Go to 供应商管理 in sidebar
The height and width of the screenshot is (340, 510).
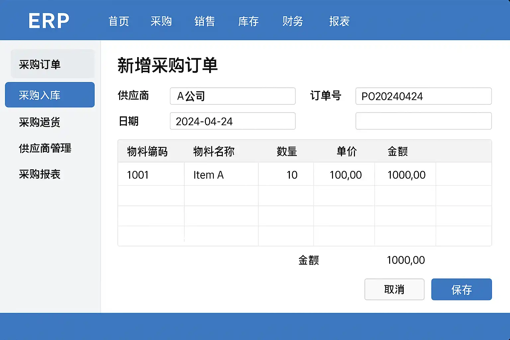pos(45,148)
